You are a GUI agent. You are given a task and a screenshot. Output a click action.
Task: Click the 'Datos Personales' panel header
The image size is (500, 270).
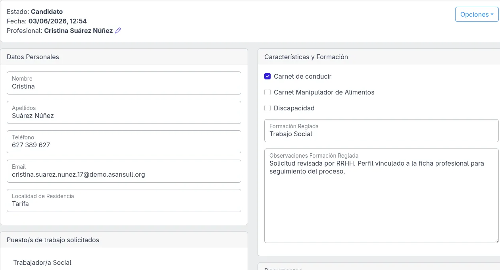pyautogui.click(x=124, y=57)
